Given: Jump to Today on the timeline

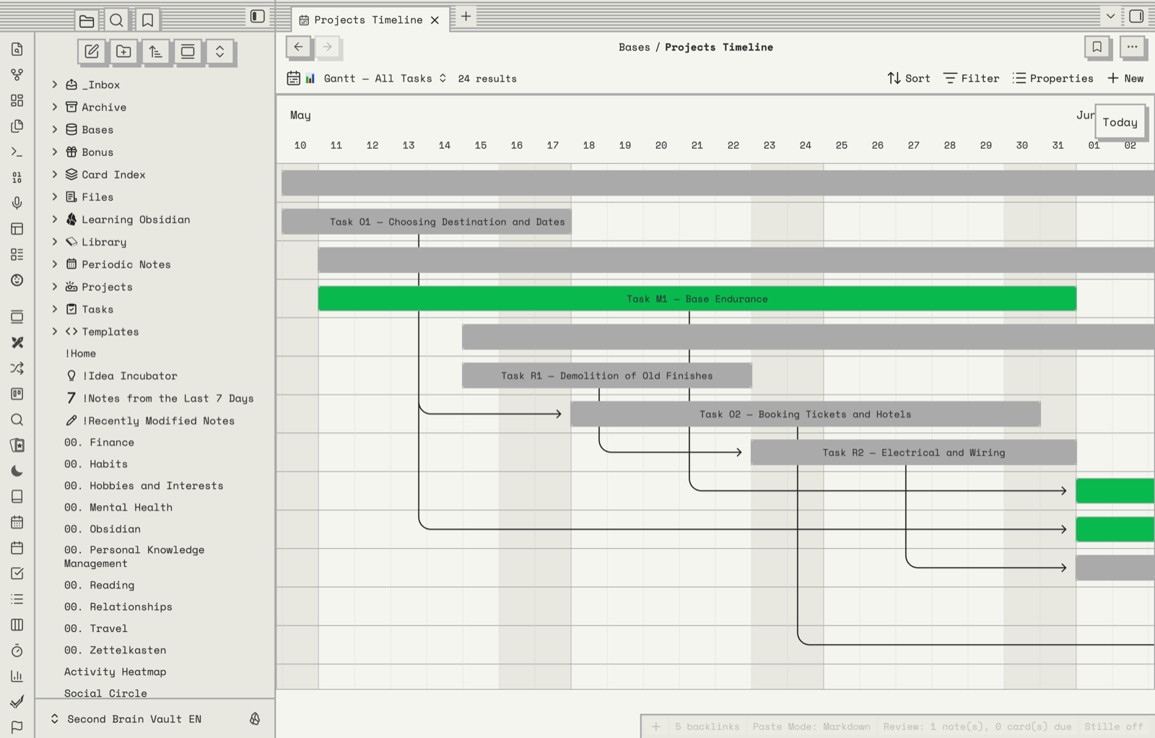Looking at the screenshot, I should 1120,122.
